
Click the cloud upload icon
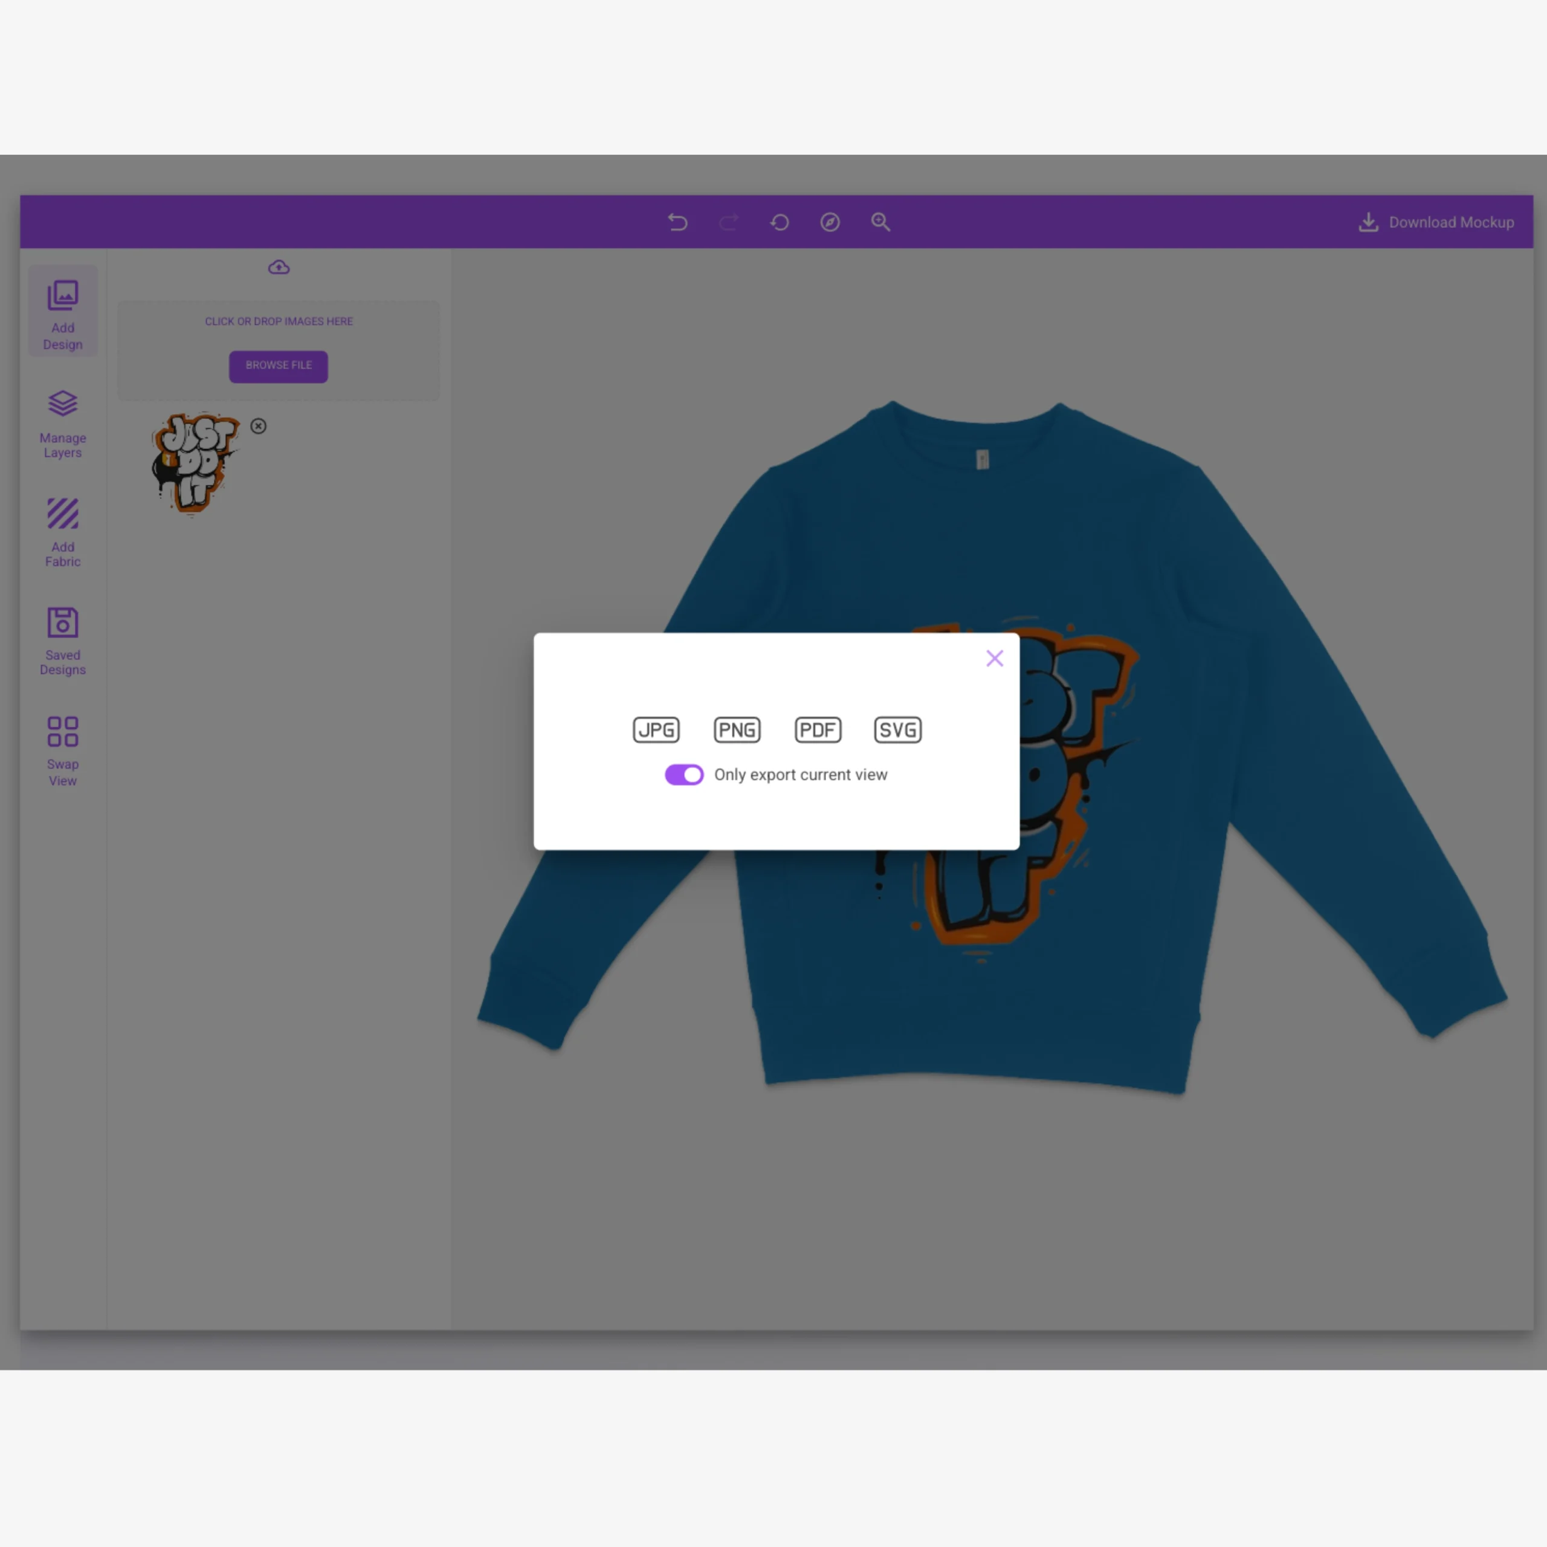[x=279, y=268]
